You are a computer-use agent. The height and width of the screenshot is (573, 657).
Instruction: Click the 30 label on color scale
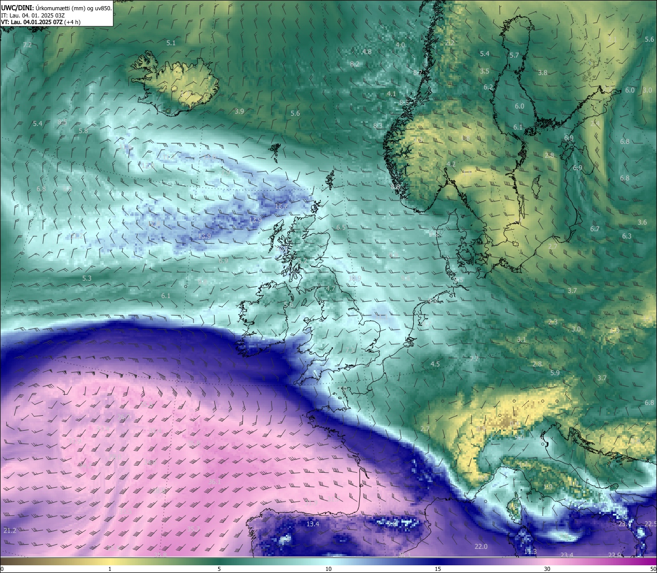coord(547,568)
